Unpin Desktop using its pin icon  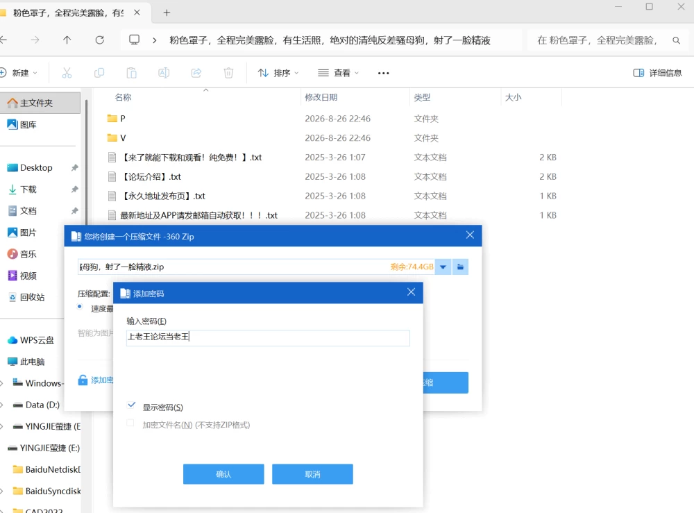[x=74, y=167]
